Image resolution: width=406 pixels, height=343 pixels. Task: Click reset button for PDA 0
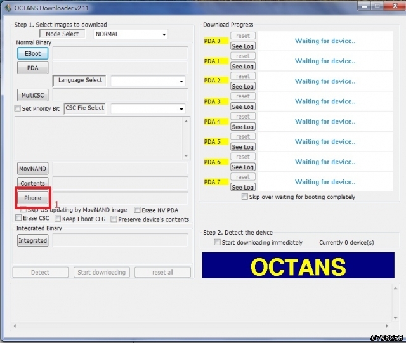coord(243,36)
